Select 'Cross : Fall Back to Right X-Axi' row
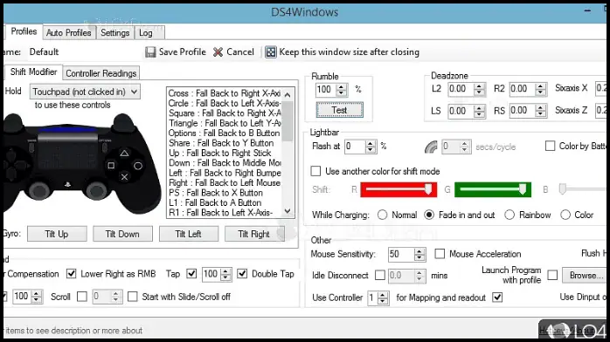The image size is (610, 342). [x=225, y=93]
